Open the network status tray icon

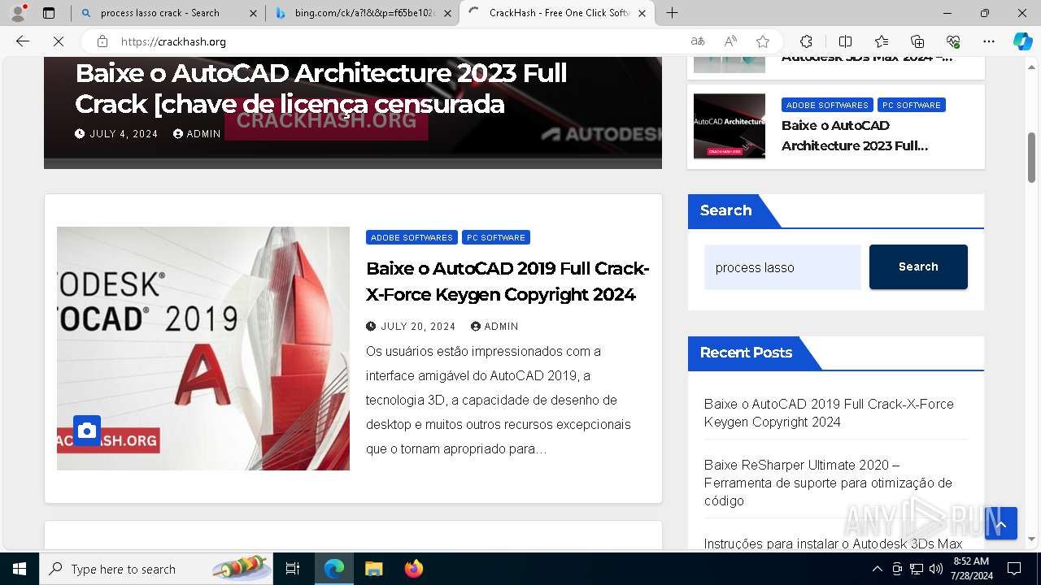tap(917, 569)
